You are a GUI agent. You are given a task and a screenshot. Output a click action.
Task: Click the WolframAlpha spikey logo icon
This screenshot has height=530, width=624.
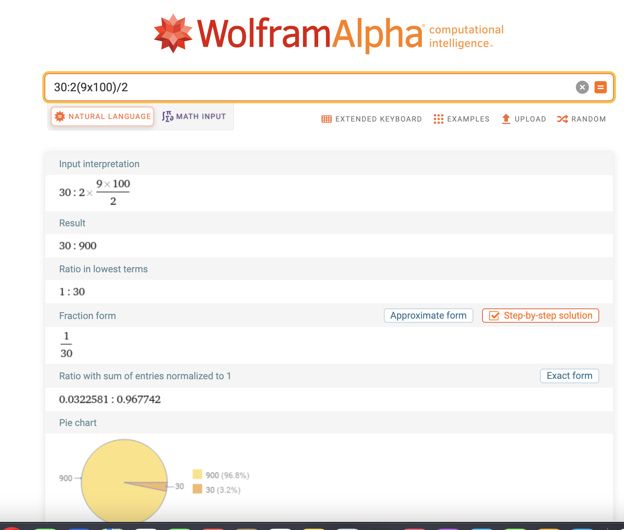173,34
